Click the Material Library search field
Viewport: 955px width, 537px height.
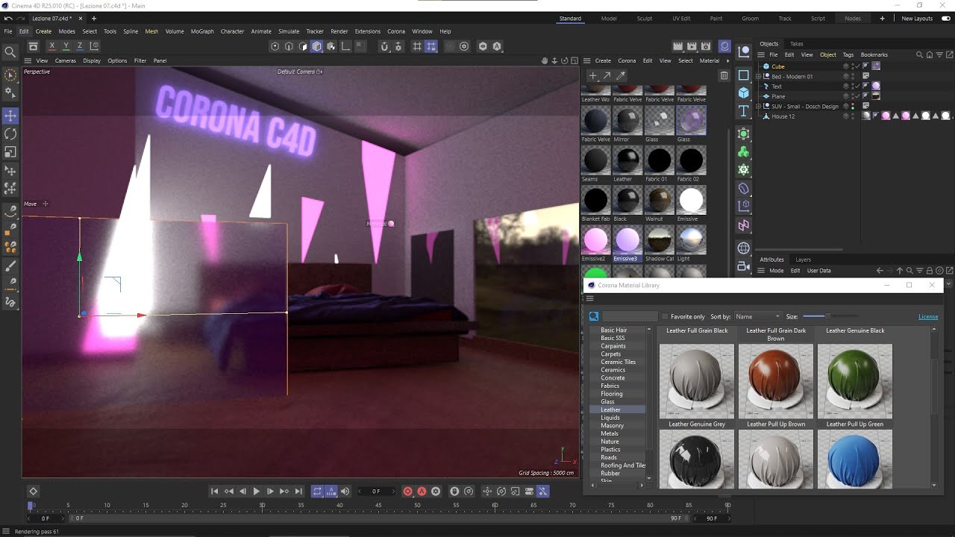click(x=630, y=317)
